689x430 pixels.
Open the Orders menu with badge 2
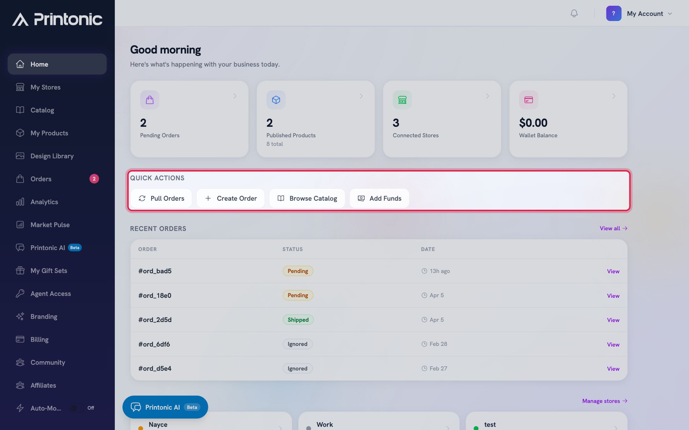(57, 179)
